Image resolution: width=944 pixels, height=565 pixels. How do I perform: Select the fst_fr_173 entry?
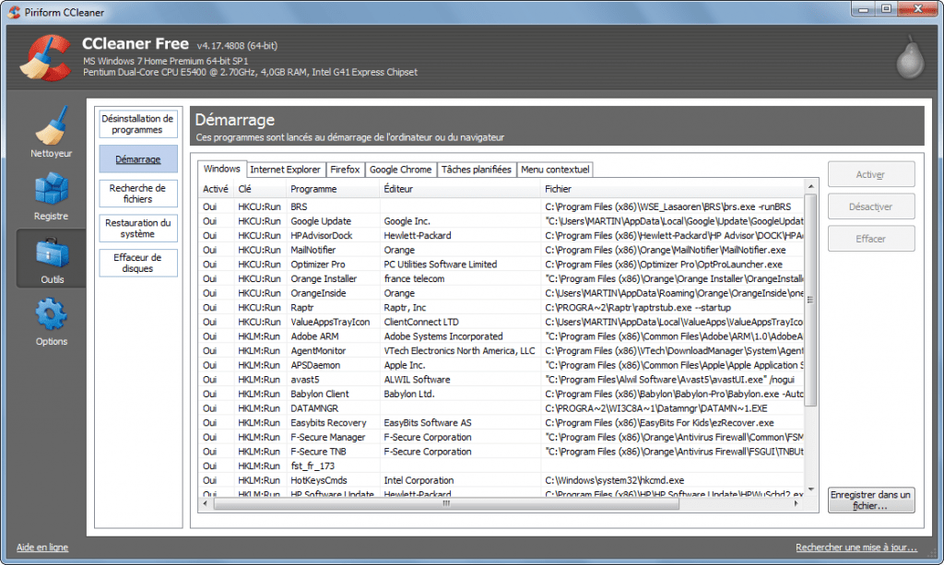[x=501, y=466]
